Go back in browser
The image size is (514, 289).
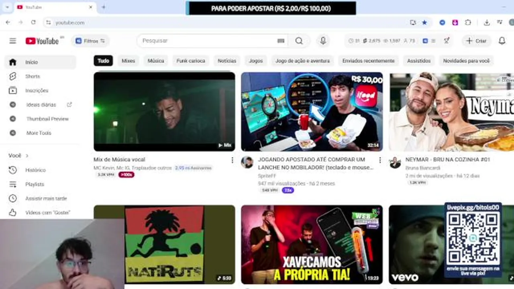(x=8, y=22)
